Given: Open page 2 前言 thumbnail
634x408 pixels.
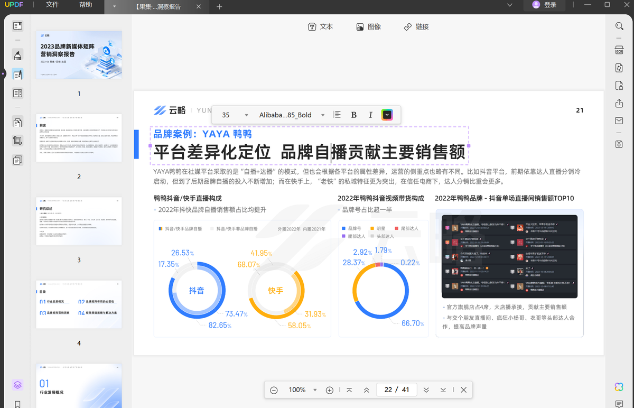Looking at the screenshot, I should pyautogui.click(x=79, y=138).
